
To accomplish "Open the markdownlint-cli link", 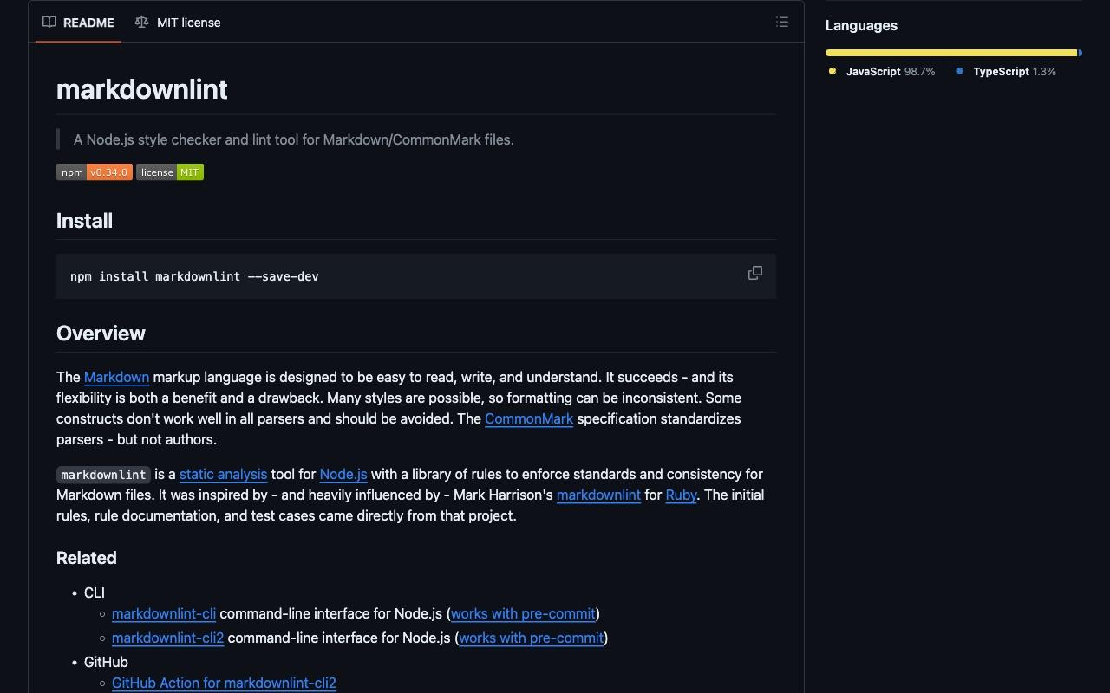I will click(x=164, y=614).
